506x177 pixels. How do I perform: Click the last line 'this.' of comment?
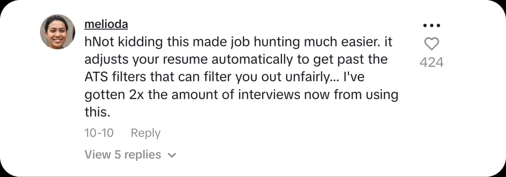(97, 113)
